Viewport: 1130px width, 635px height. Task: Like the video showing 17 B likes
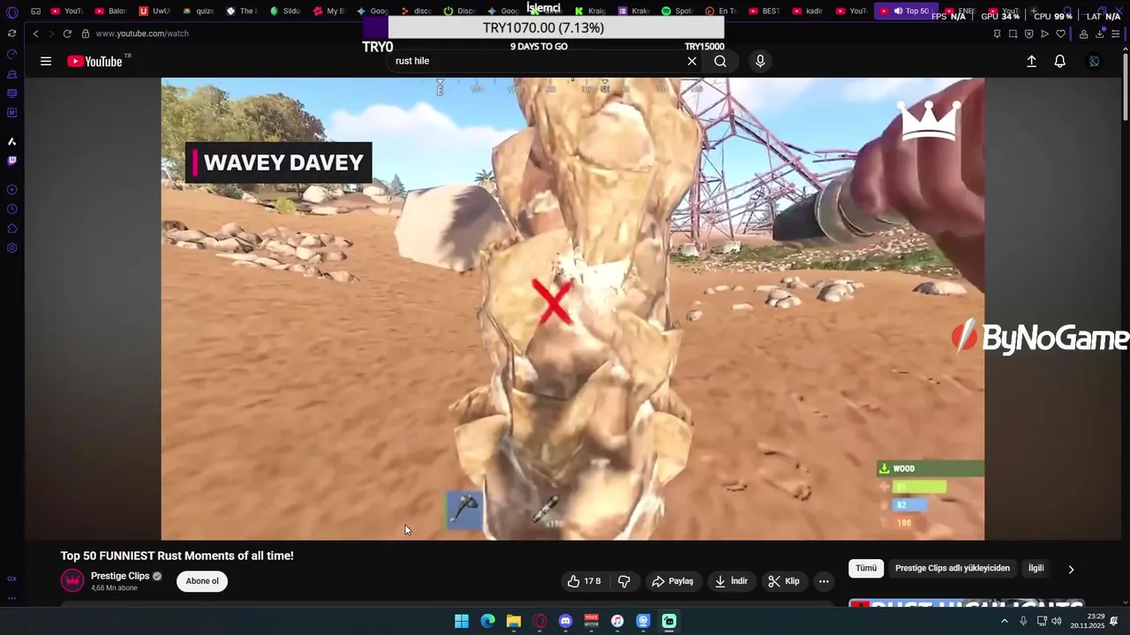click(584, 581)
